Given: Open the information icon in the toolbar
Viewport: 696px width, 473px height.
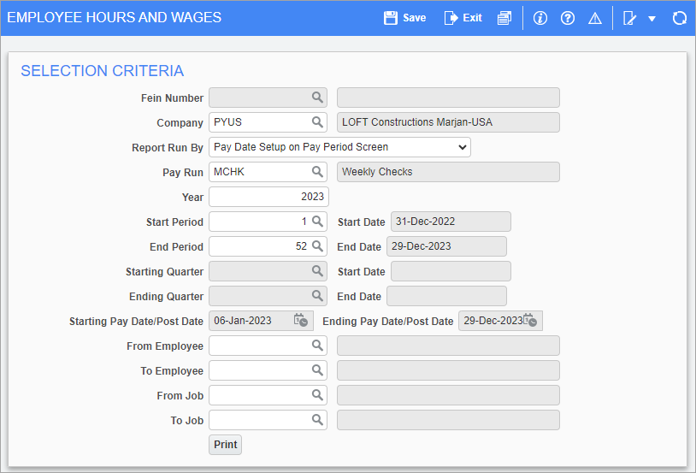Looking at the screenshot, I should [540, 18].
